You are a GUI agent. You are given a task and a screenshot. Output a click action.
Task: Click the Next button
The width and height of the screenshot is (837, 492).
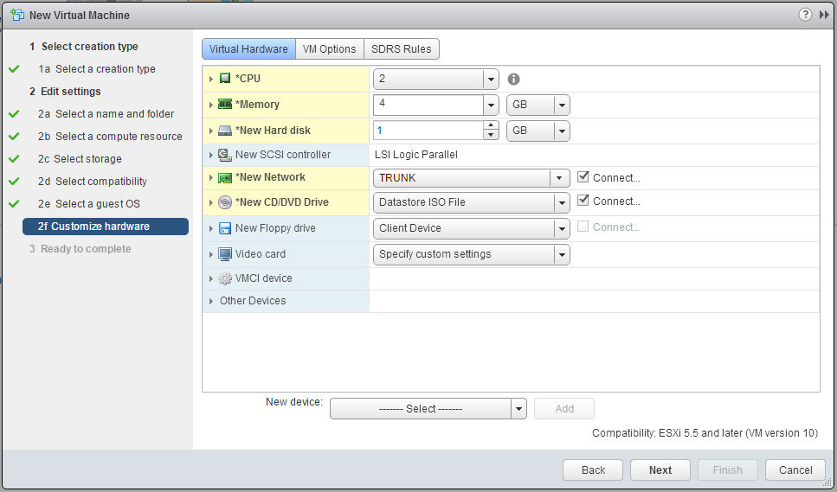(660, 470)
